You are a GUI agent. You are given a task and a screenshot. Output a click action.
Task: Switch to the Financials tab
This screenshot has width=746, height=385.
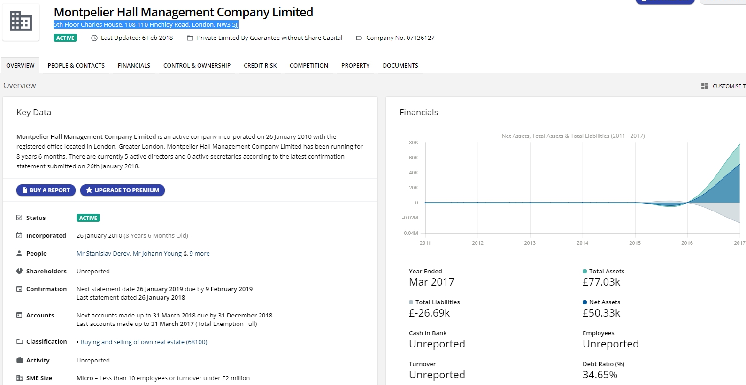pos(134,66)
